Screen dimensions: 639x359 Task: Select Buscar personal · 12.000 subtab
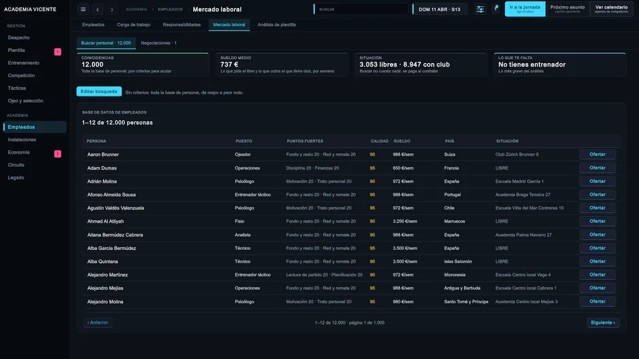tap(106, 43)
